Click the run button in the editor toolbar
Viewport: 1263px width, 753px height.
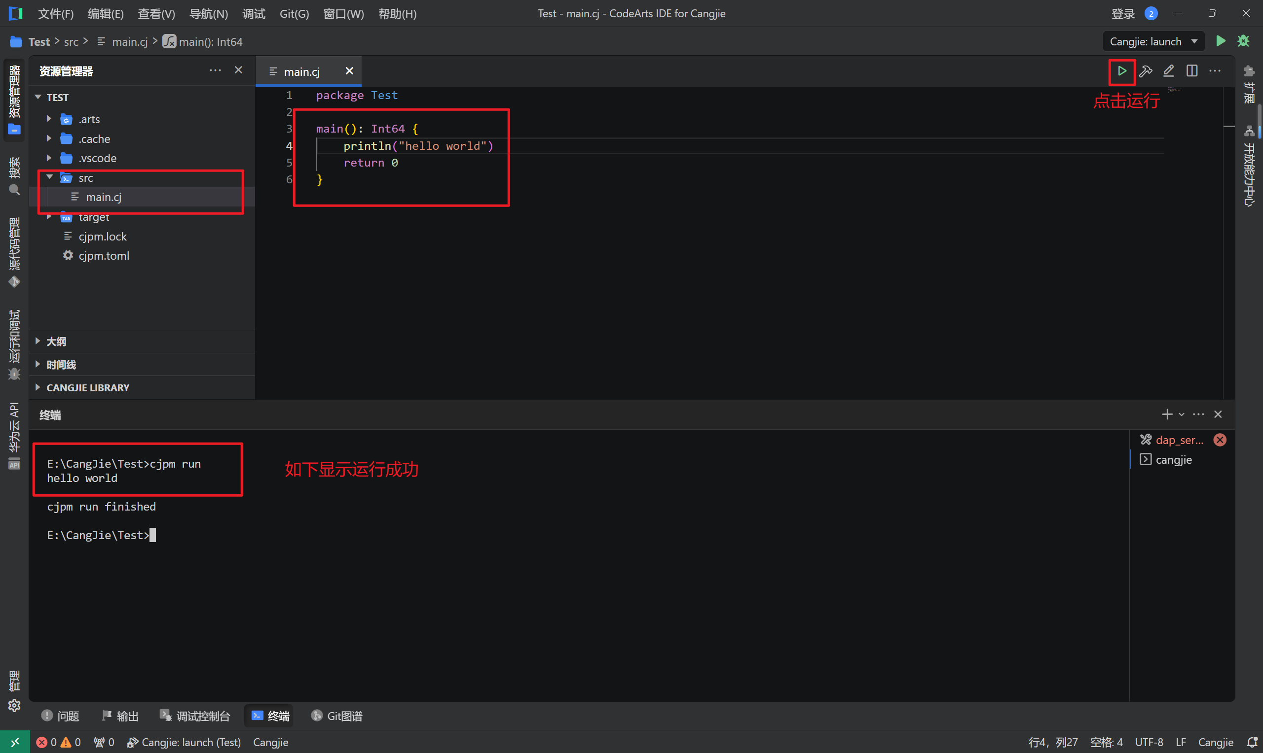(1121, 71)
